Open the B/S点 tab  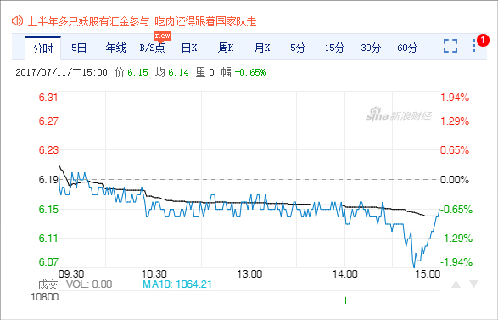tap(153, 48)
